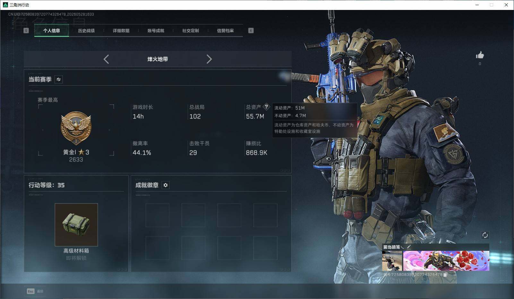Select the 社交定制 tab
This screenshot has height=299, width=514.
(x=191, y=30)
